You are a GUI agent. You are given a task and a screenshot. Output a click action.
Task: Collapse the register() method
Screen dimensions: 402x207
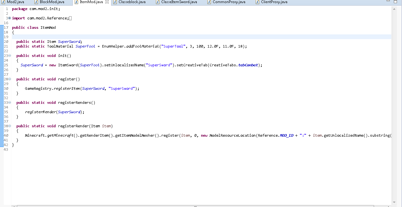tap(10, 79)
